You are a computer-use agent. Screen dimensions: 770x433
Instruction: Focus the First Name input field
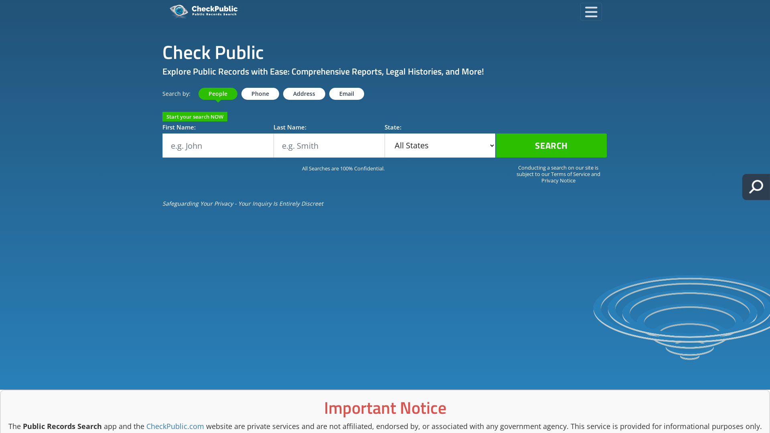pos(218,146)
